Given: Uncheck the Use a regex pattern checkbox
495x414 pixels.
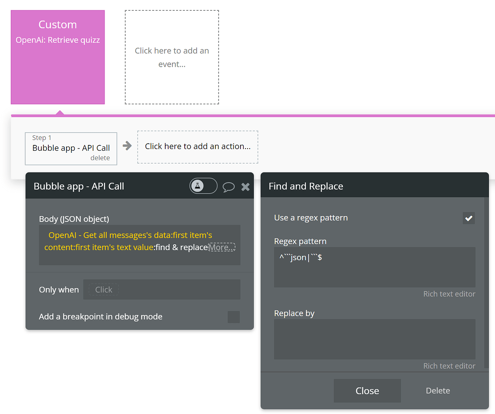Looking at the screenshot, I should (x=469, y=218).
